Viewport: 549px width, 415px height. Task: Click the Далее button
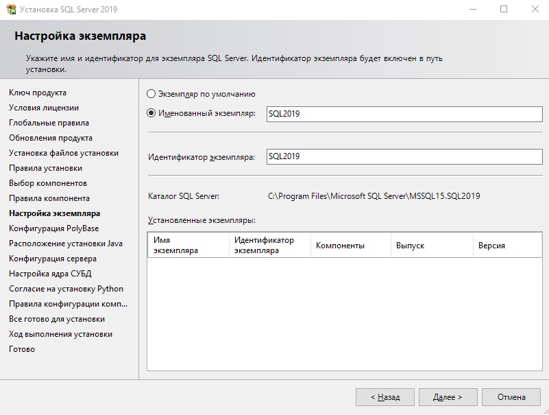coord(448,397)
